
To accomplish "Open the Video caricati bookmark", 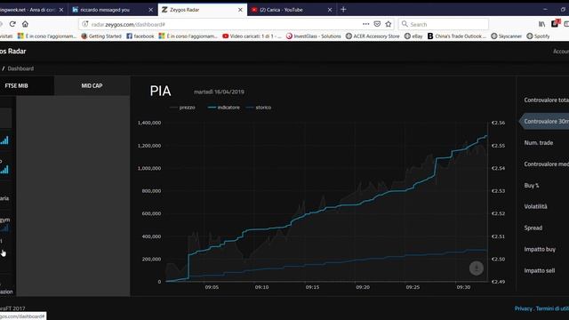I will click(252, 36).
